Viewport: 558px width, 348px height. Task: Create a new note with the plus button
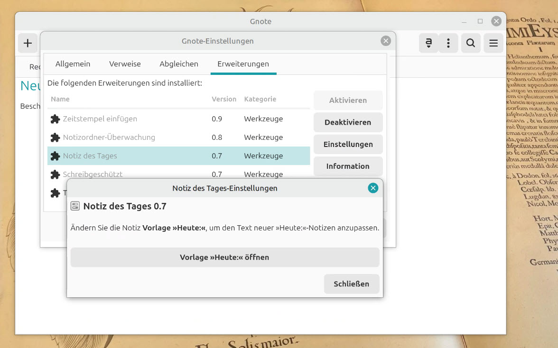point(28,43)
